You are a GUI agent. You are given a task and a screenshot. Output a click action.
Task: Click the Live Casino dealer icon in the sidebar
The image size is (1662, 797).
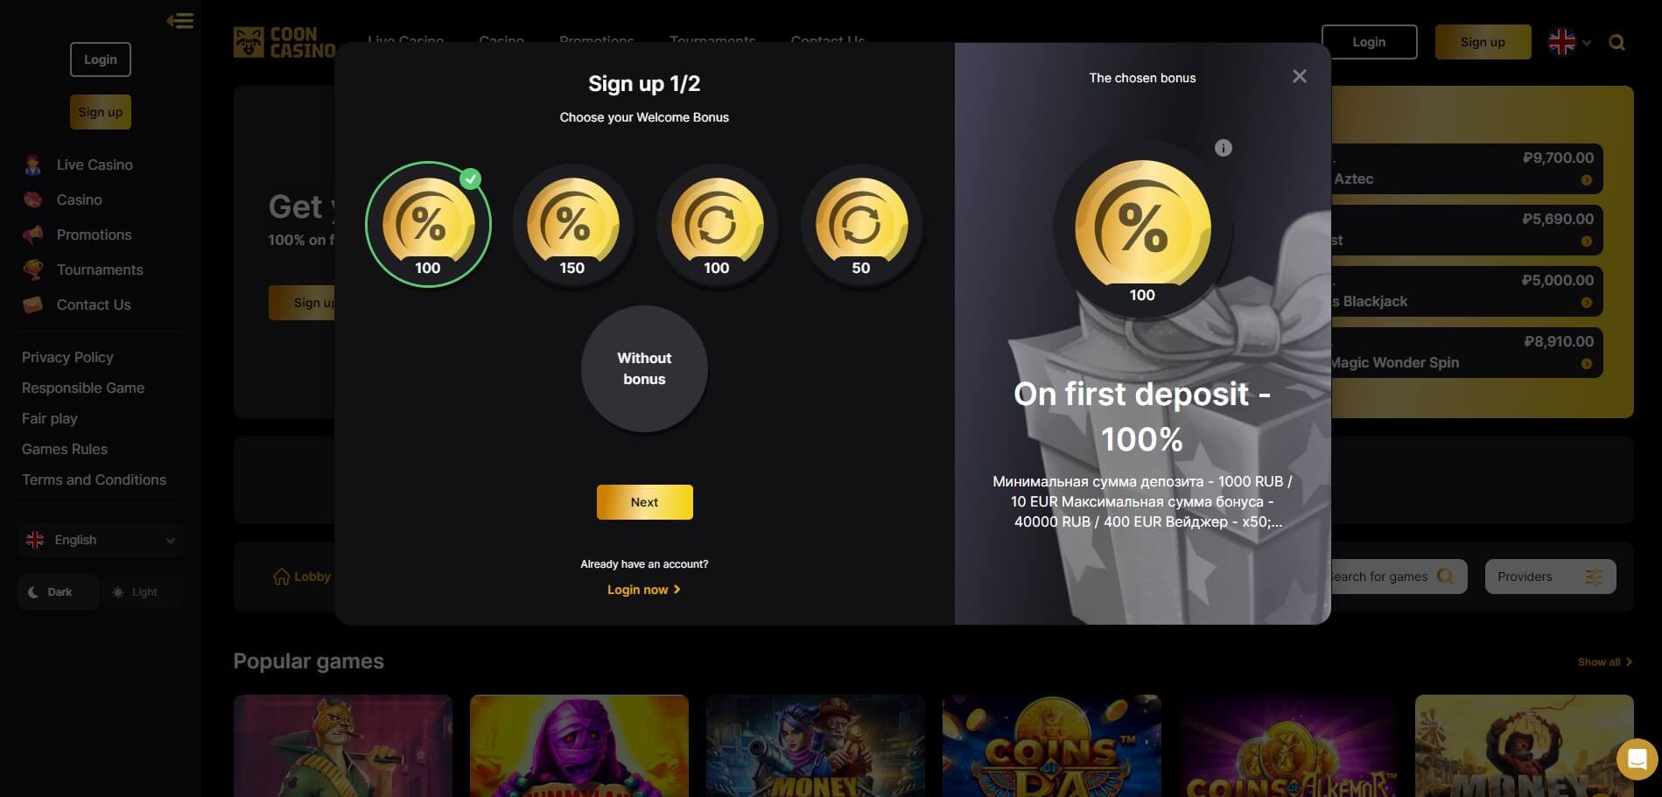tap(32, 164)
